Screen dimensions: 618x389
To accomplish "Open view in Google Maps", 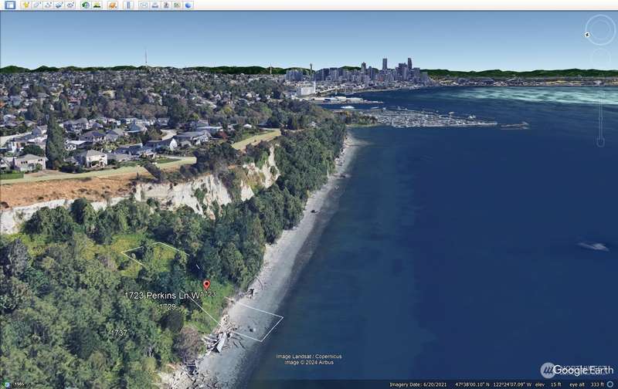I will click(x=177, y=5).
